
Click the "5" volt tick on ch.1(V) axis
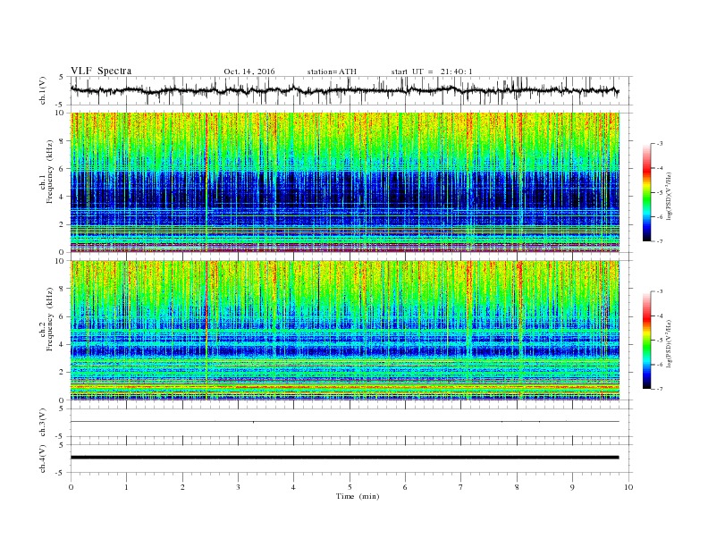(62, 77)
